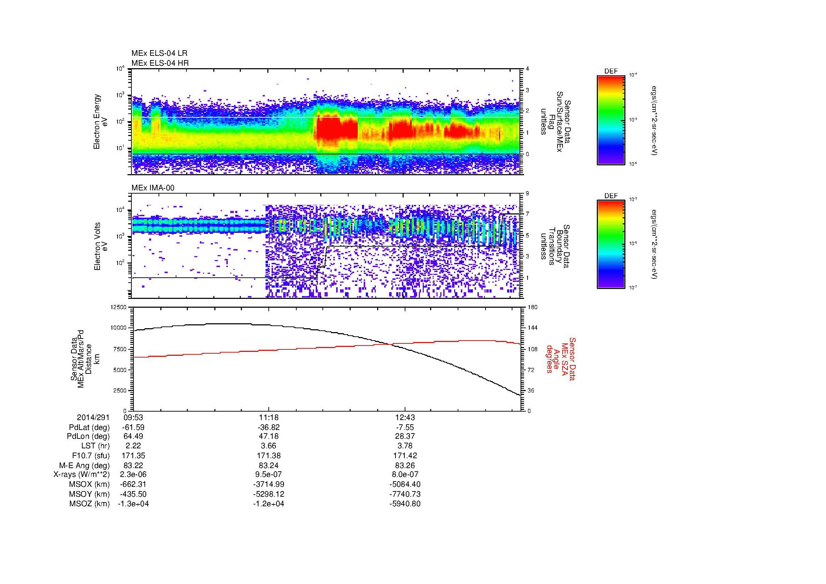Click the 'MSOY (km)' row label

pyautogui.click(x=90, y=494)
